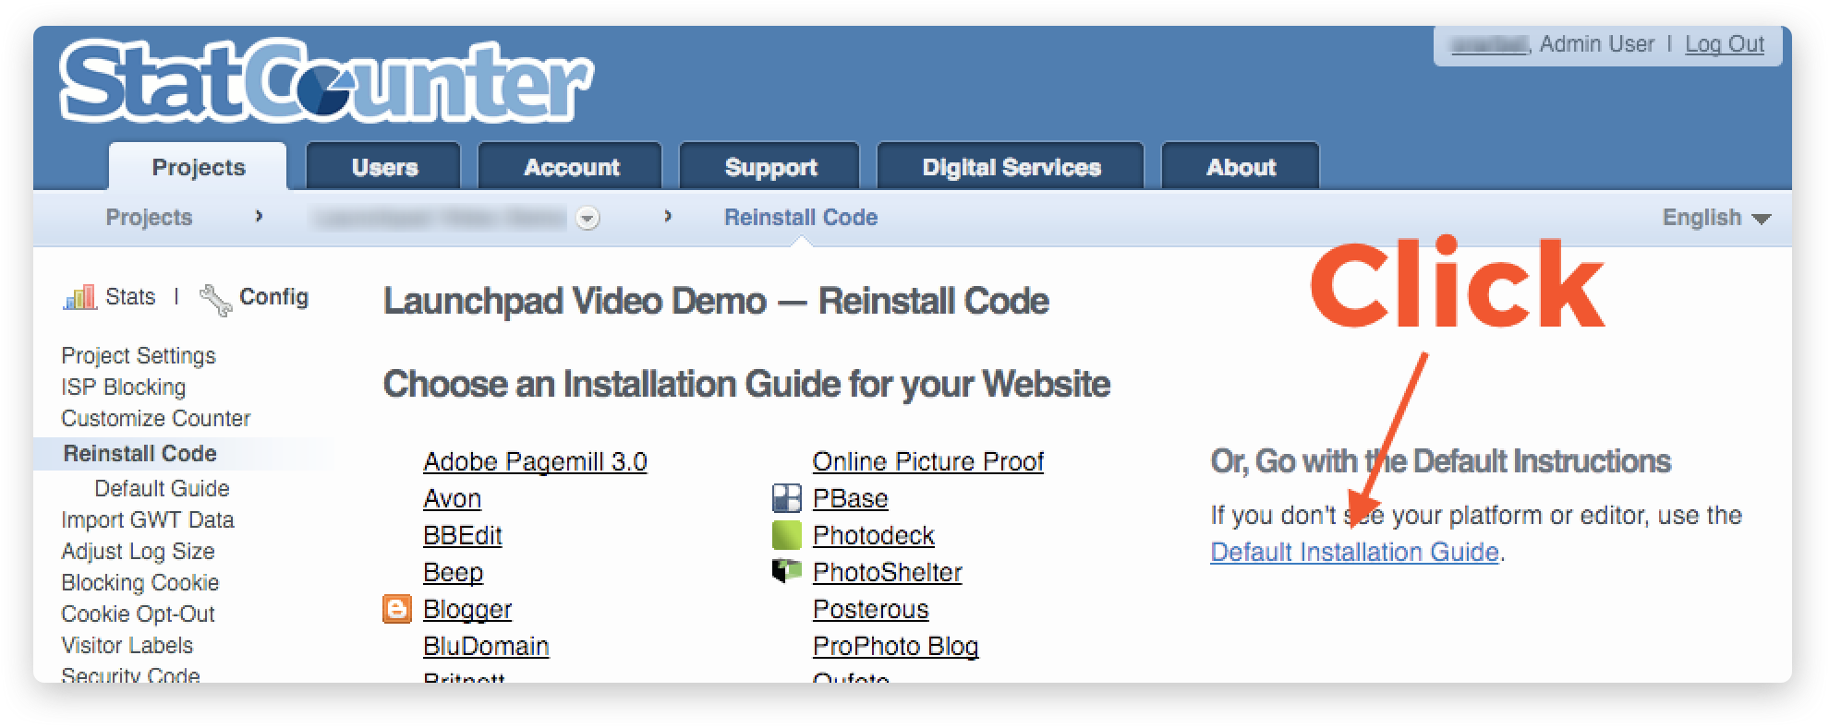Open the Account tab
This screenshot has width=1829, height=727.
[571, 167]
